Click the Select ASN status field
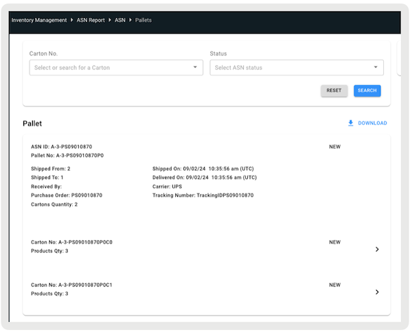Image resolution: width=412 pixels, height=332 pixels. pyautogui.click(x=297, y=68)
